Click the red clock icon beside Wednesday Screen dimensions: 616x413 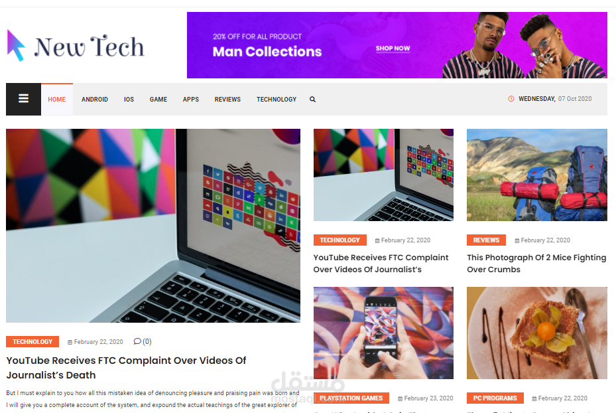511,99
